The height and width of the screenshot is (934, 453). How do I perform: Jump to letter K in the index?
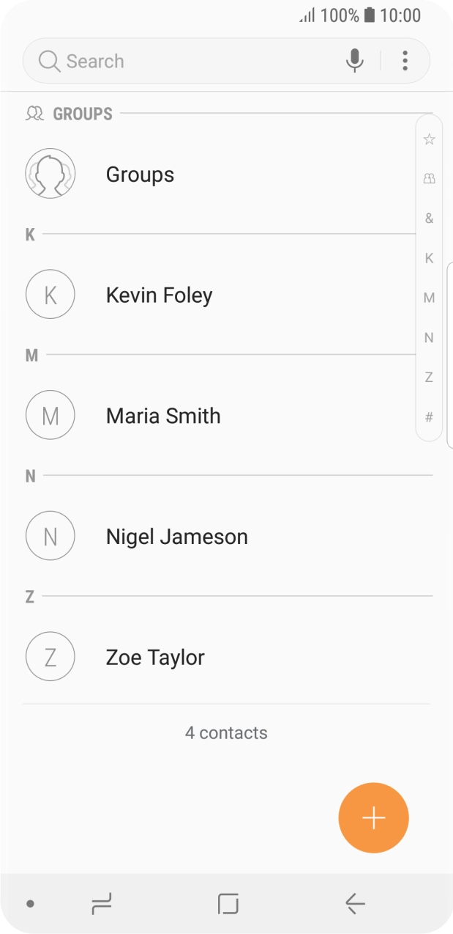428,258
